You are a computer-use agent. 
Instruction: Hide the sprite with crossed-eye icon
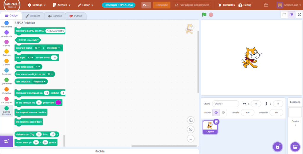[x=223, y=112]
